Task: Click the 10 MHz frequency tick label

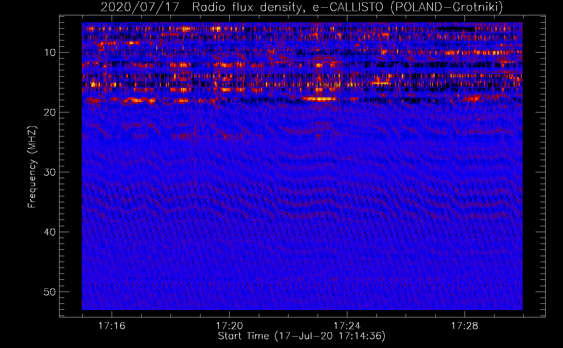Action: point(50,53)
